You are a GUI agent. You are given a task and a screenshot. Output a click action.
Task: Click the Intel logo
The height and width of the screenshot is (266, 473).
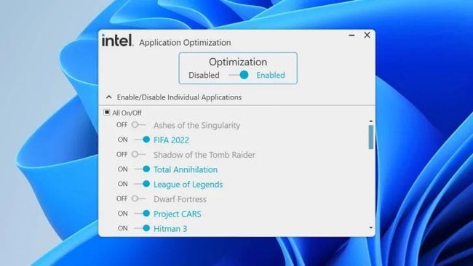coord(117,40)
